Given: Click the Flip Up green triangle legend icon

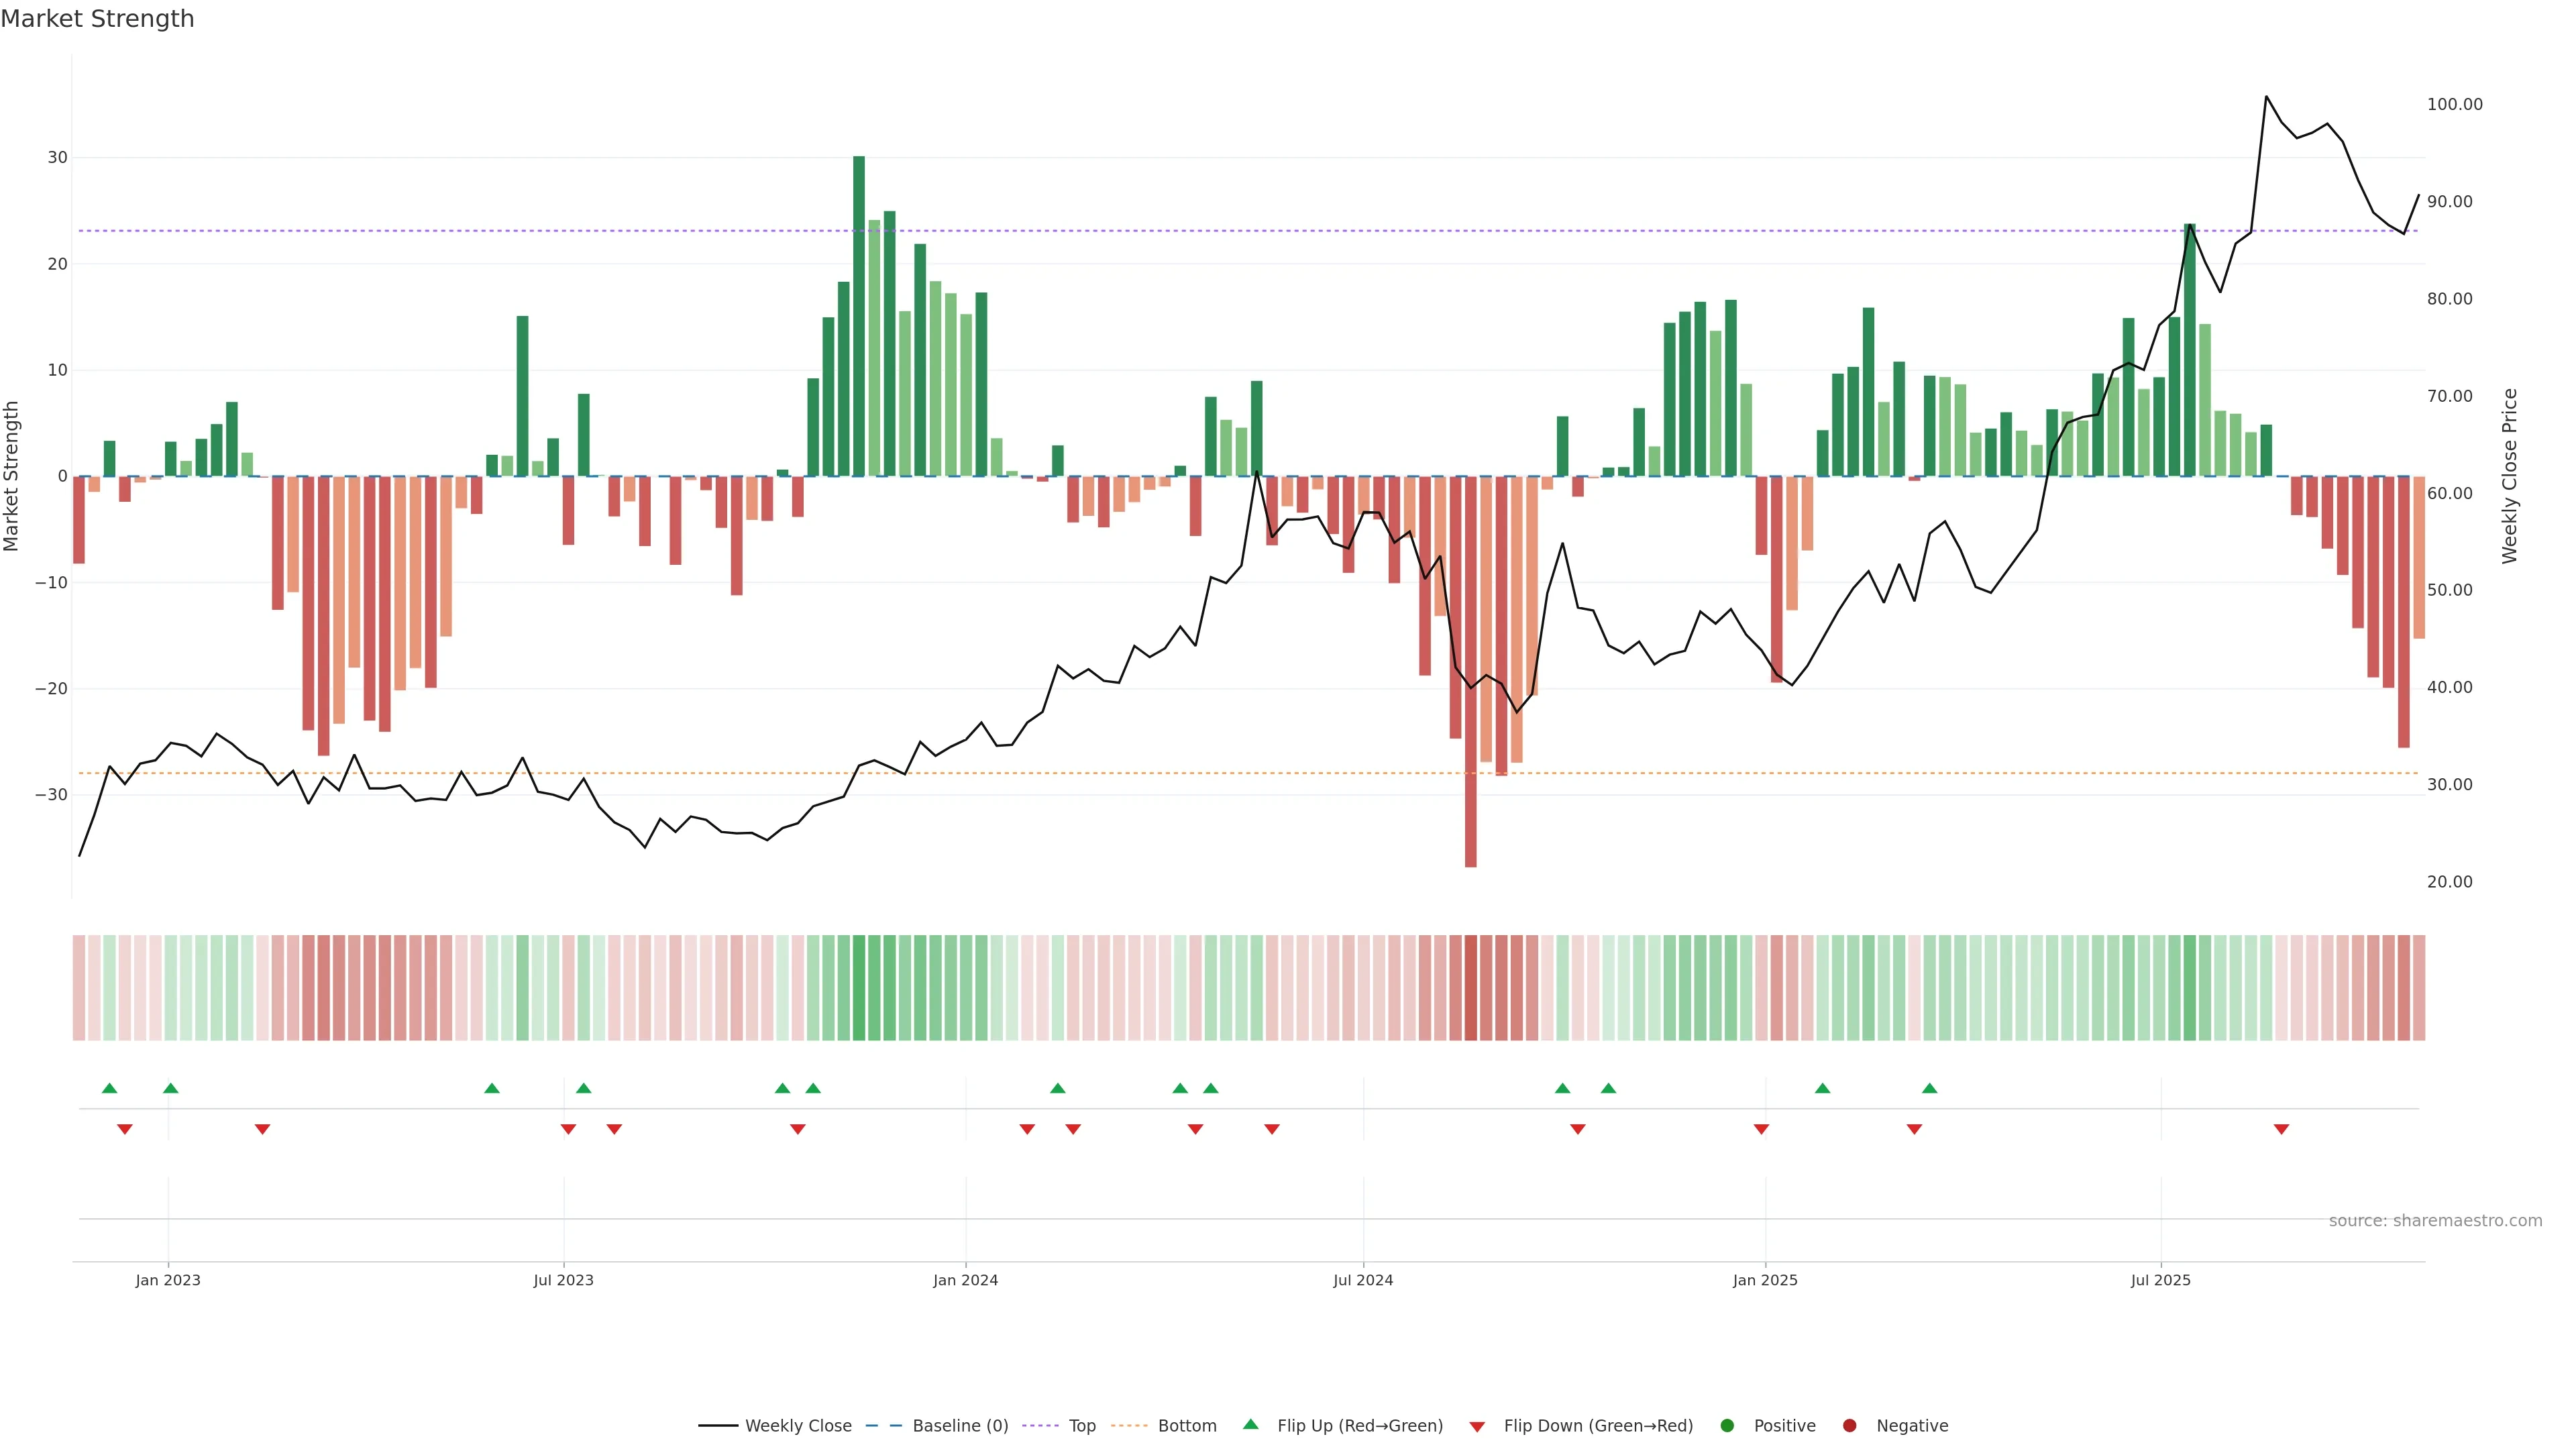Looking at the screenshot, I should pos(1250,1424).
